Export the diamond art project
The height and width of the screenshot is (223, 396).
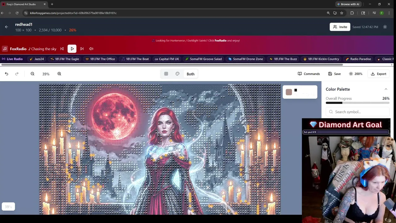coord(379,74)
